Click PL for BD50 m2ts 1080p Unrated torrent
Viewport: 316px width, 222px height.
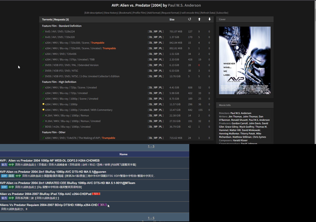(160, 127)
